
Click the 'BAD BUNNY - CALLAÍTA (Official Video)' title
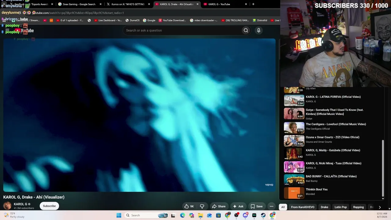pos(331,176)
